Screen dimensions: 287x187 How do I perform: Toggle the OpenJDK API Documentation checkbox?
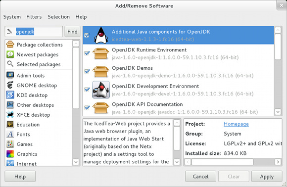point(87,107)
